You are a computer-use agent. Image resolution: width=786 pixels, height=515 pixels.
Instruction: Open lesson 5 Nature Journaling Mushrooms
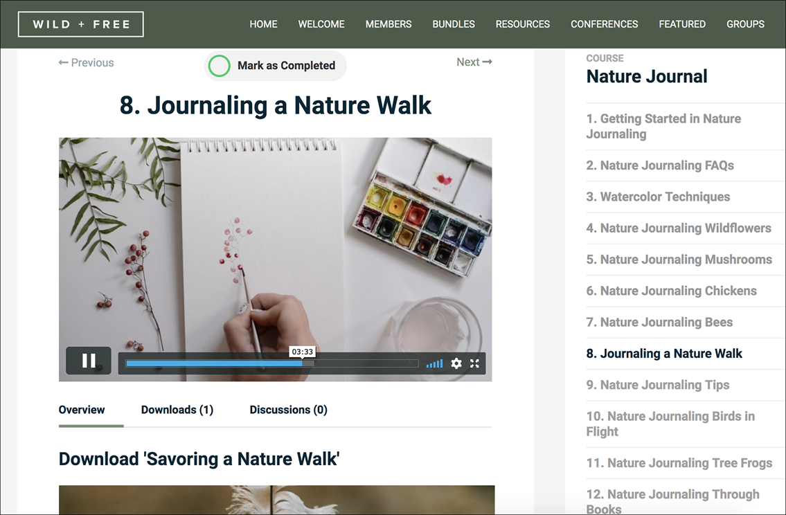click(x=679, y=260)
